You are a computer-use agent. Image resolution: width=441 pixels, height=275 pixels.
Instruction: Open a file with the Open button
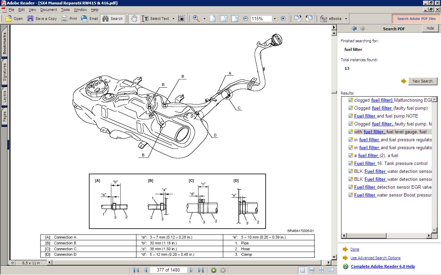[x=14, y=19]
